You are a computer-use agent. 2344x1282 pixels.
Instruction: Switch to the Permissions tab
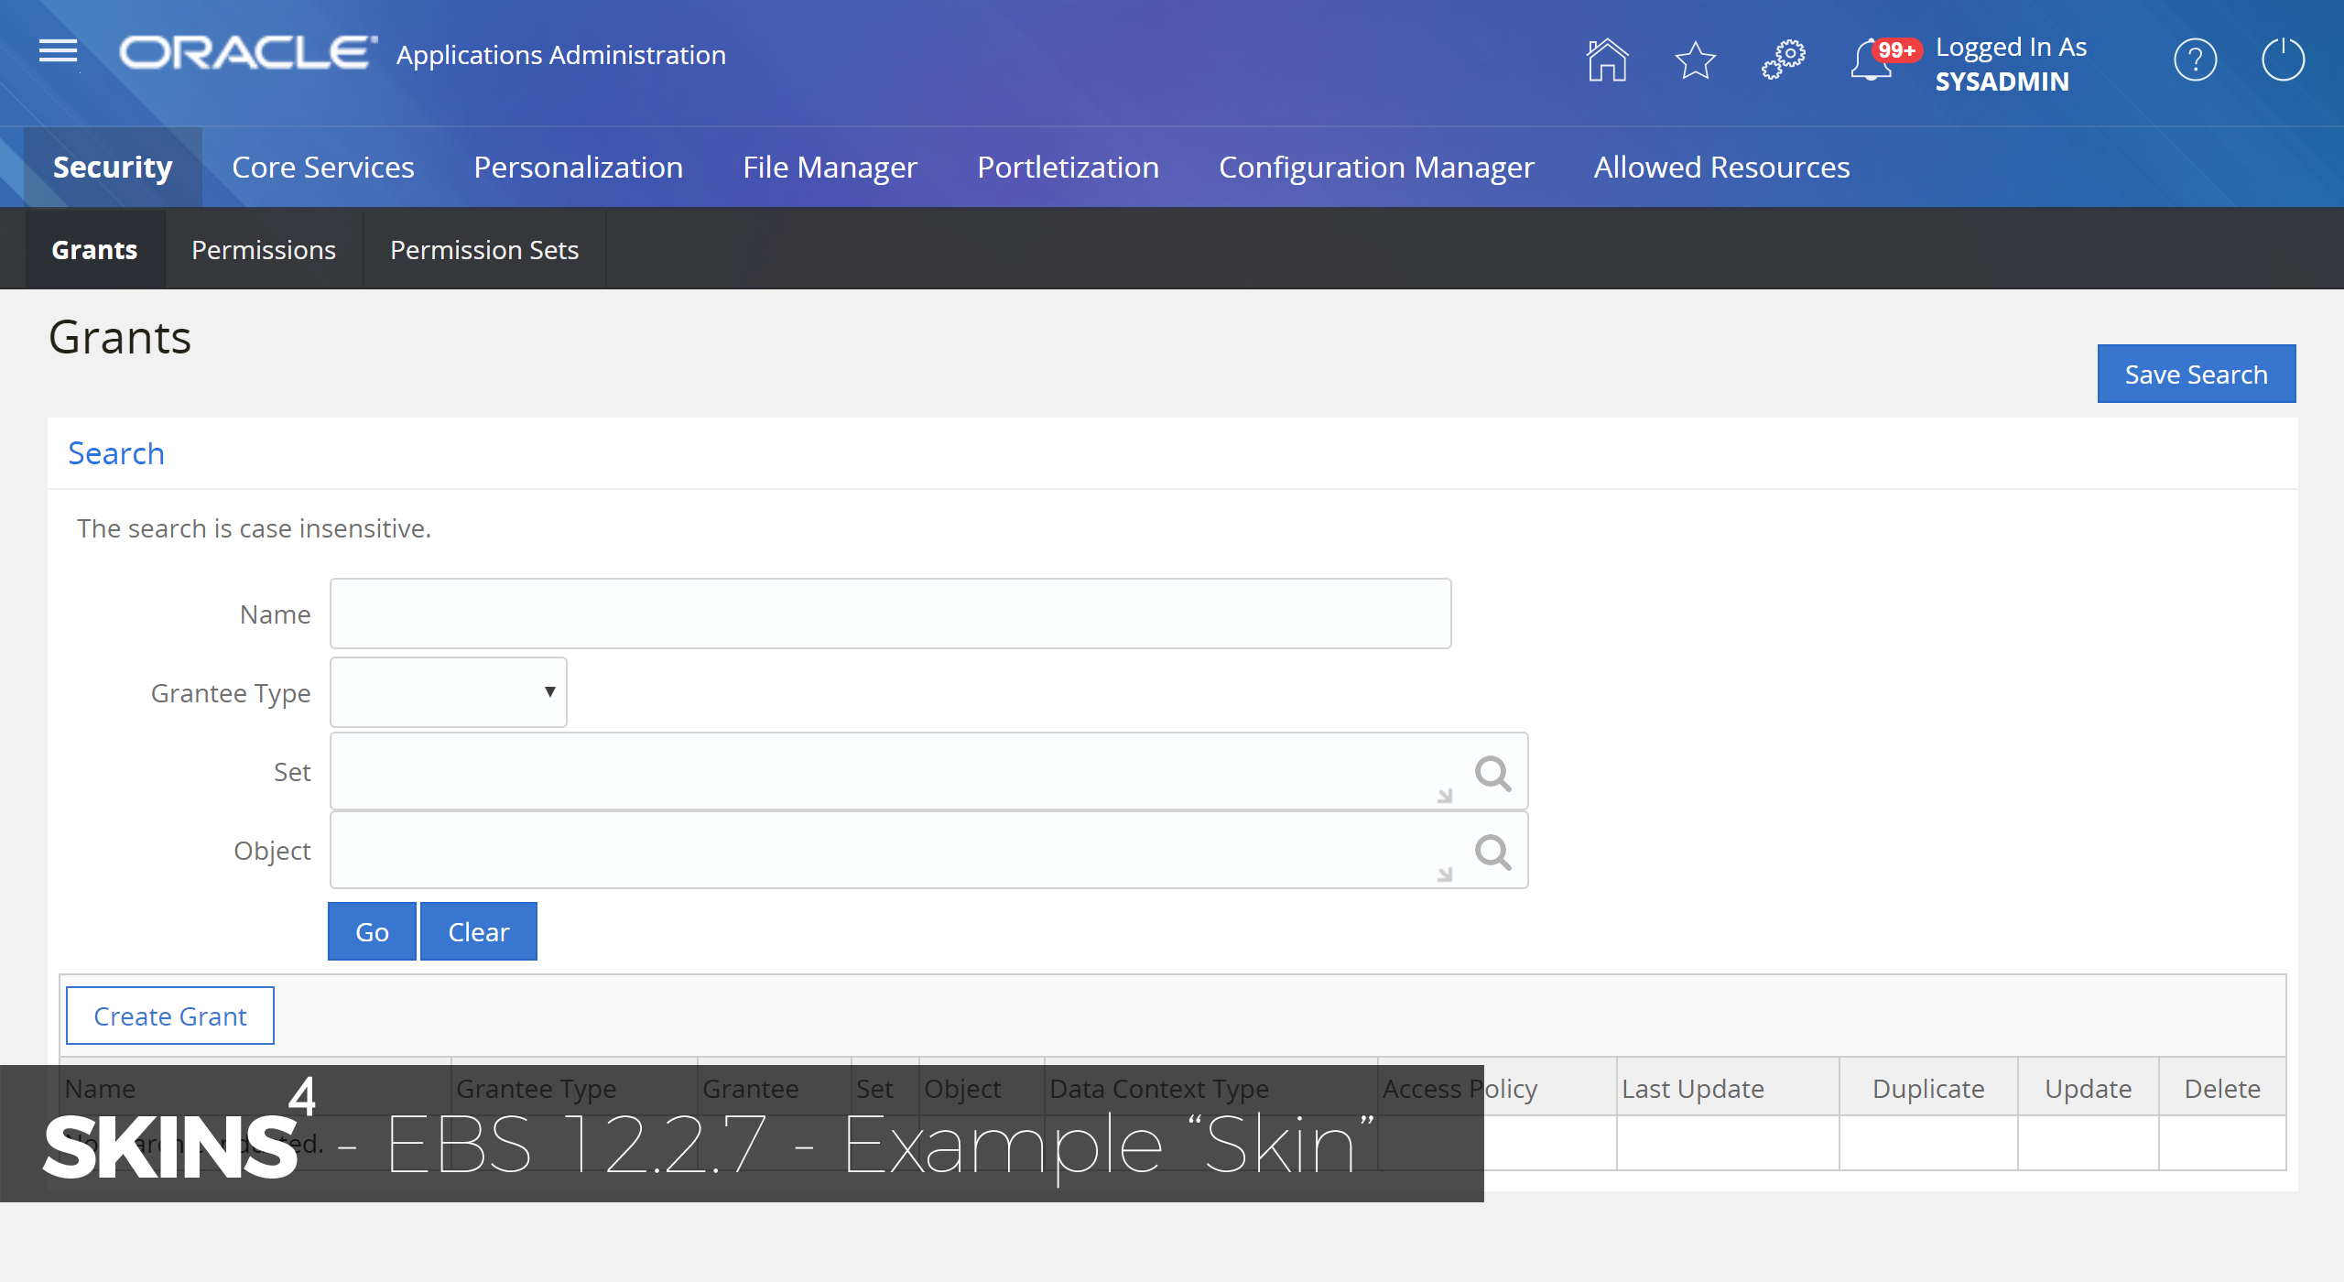260,248
